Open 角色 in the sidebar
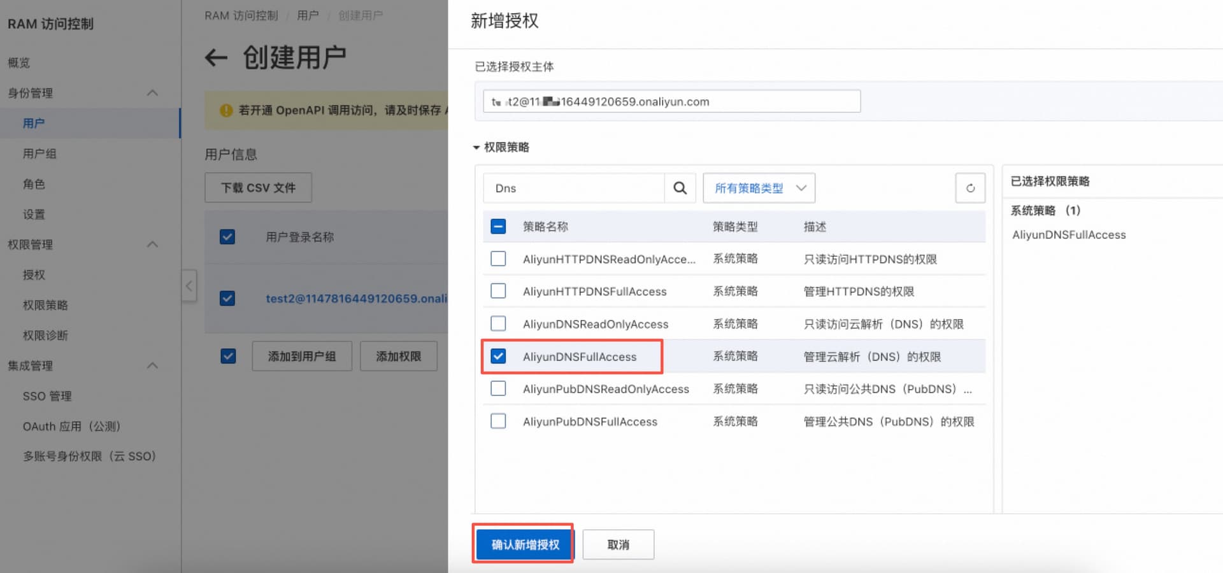 (34, 184)
